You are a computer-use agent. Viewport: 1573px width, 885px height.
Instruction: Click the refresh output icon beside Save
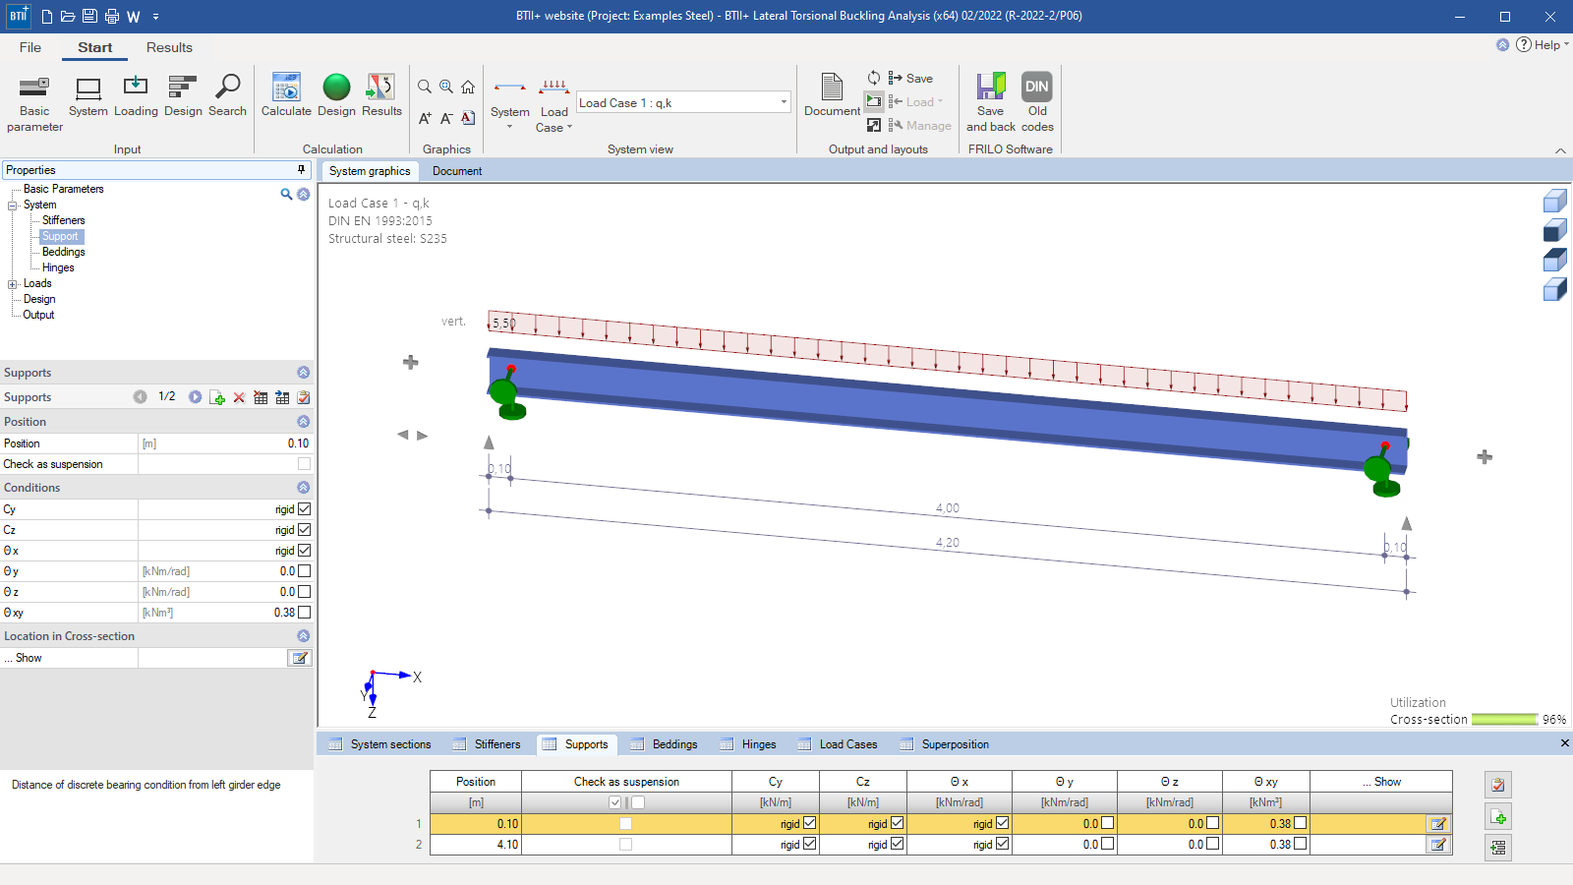[x=874, y=78]
